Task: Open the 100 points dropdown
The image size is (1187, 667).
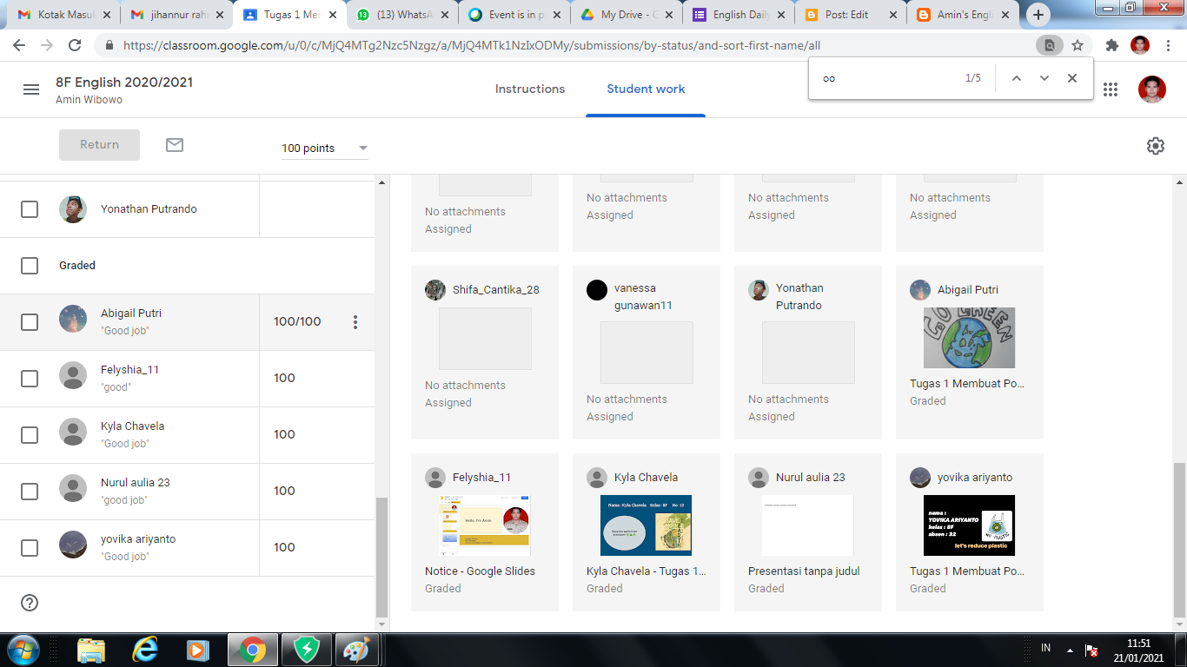Action: pyautogui.click(x=325, y=149)
